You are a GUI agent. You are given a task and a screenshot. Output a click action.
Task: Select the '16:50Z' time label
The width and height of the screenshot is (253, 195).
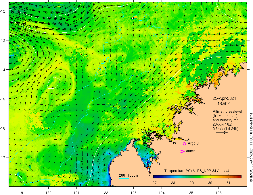(224, 104)
